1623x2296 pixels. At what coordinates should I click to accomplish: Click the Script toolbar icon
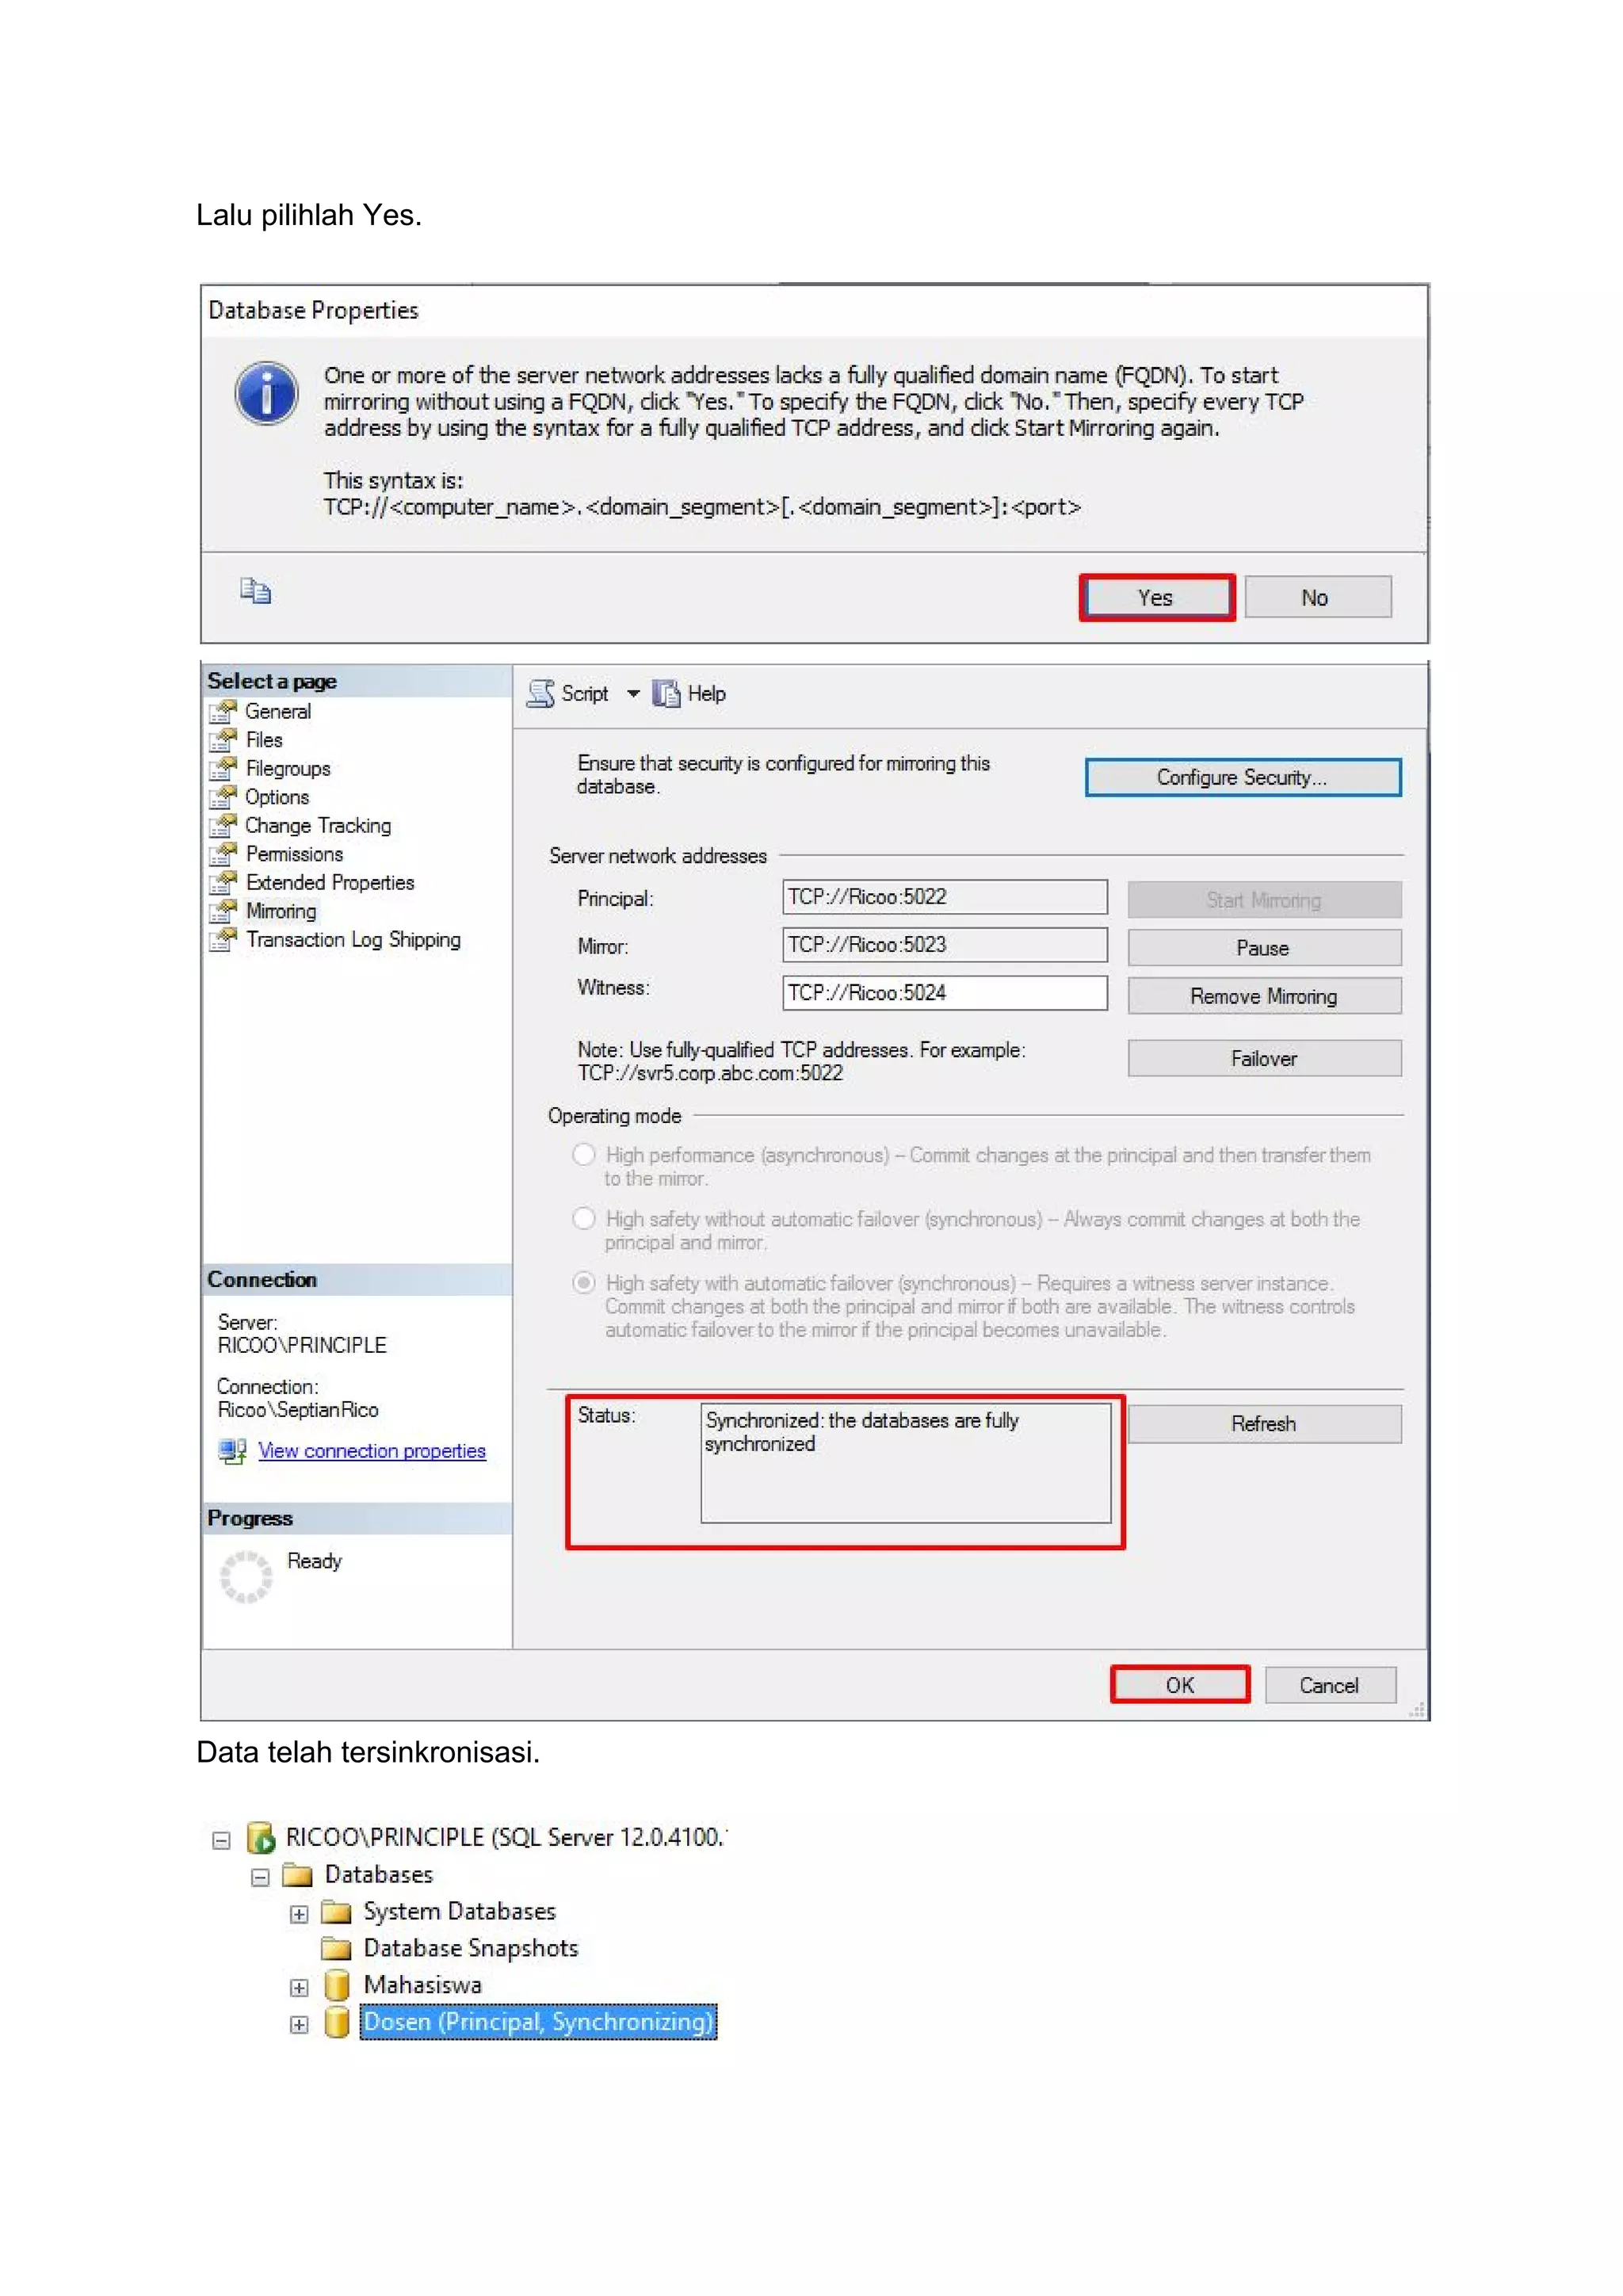[541, 693]
